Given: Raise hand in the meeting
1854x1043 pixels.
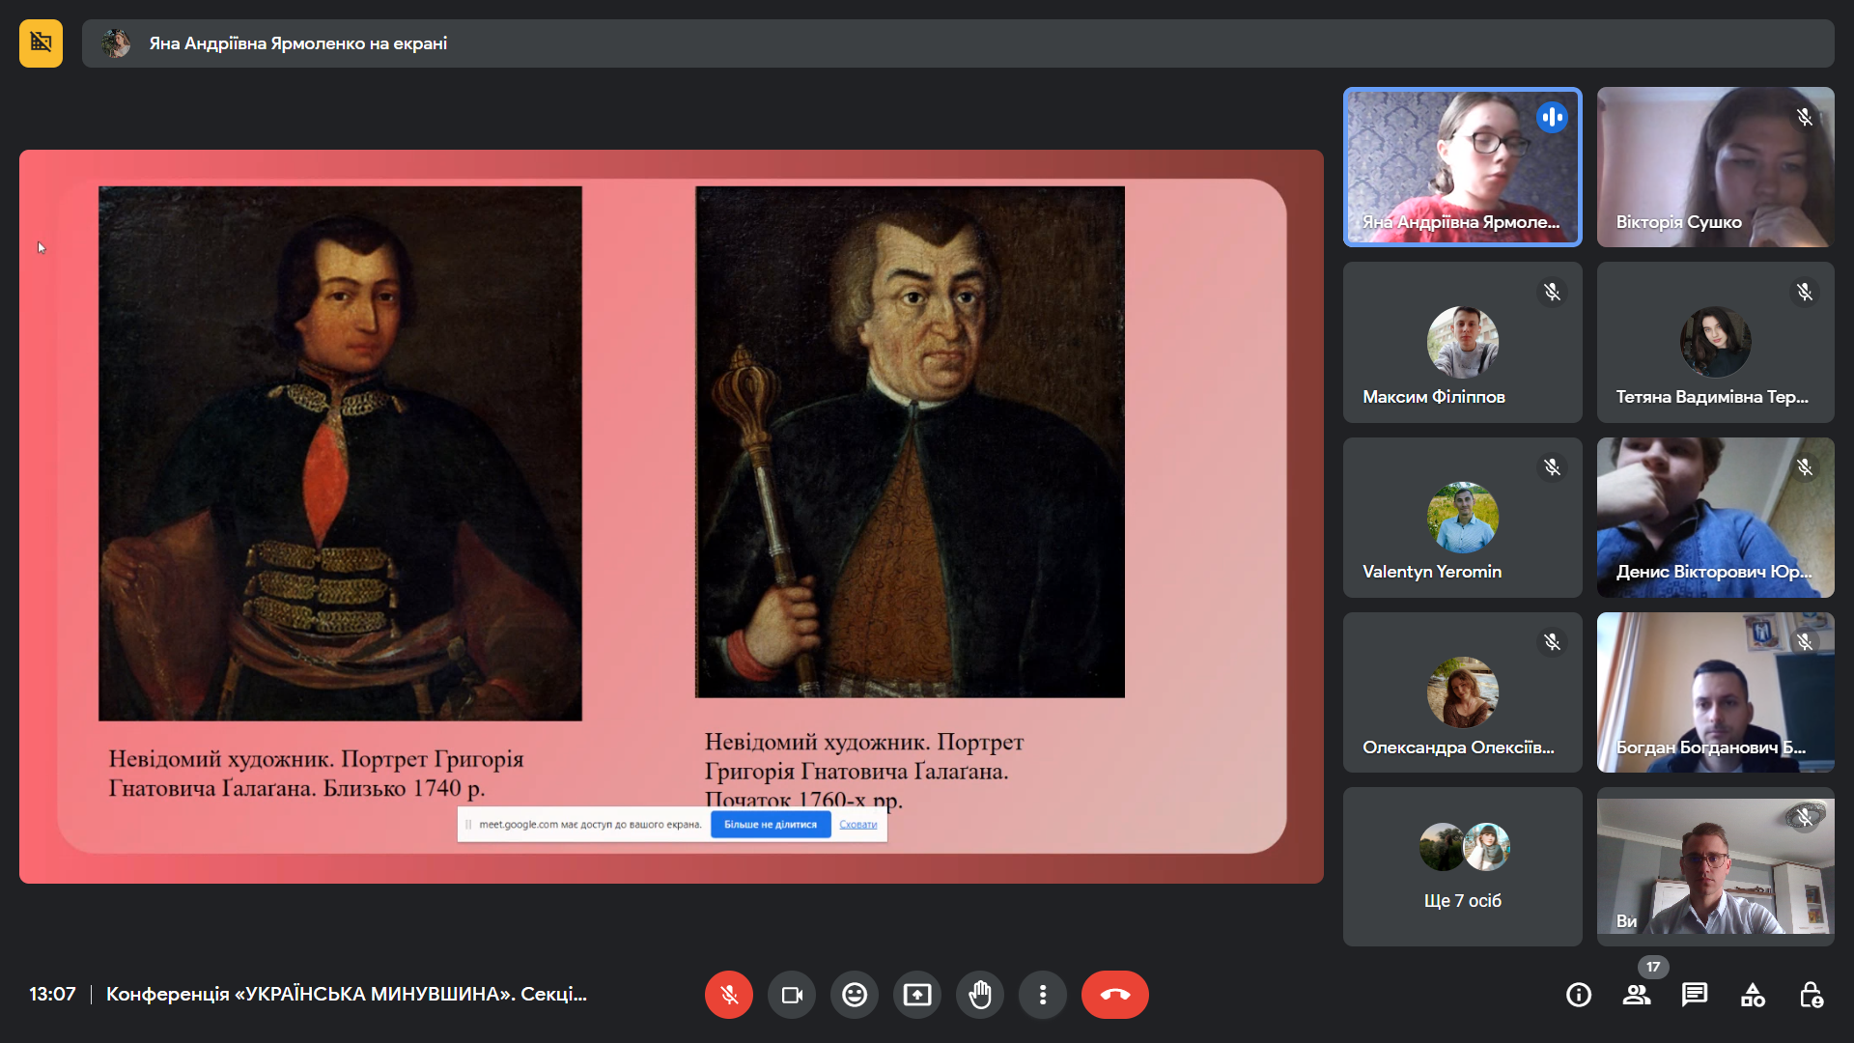Looking at the screenshot, I should [980, 995].
